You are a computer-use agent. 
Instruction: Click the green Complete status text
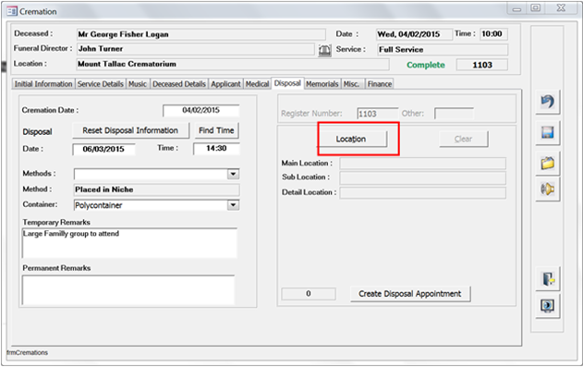[426, 65]
